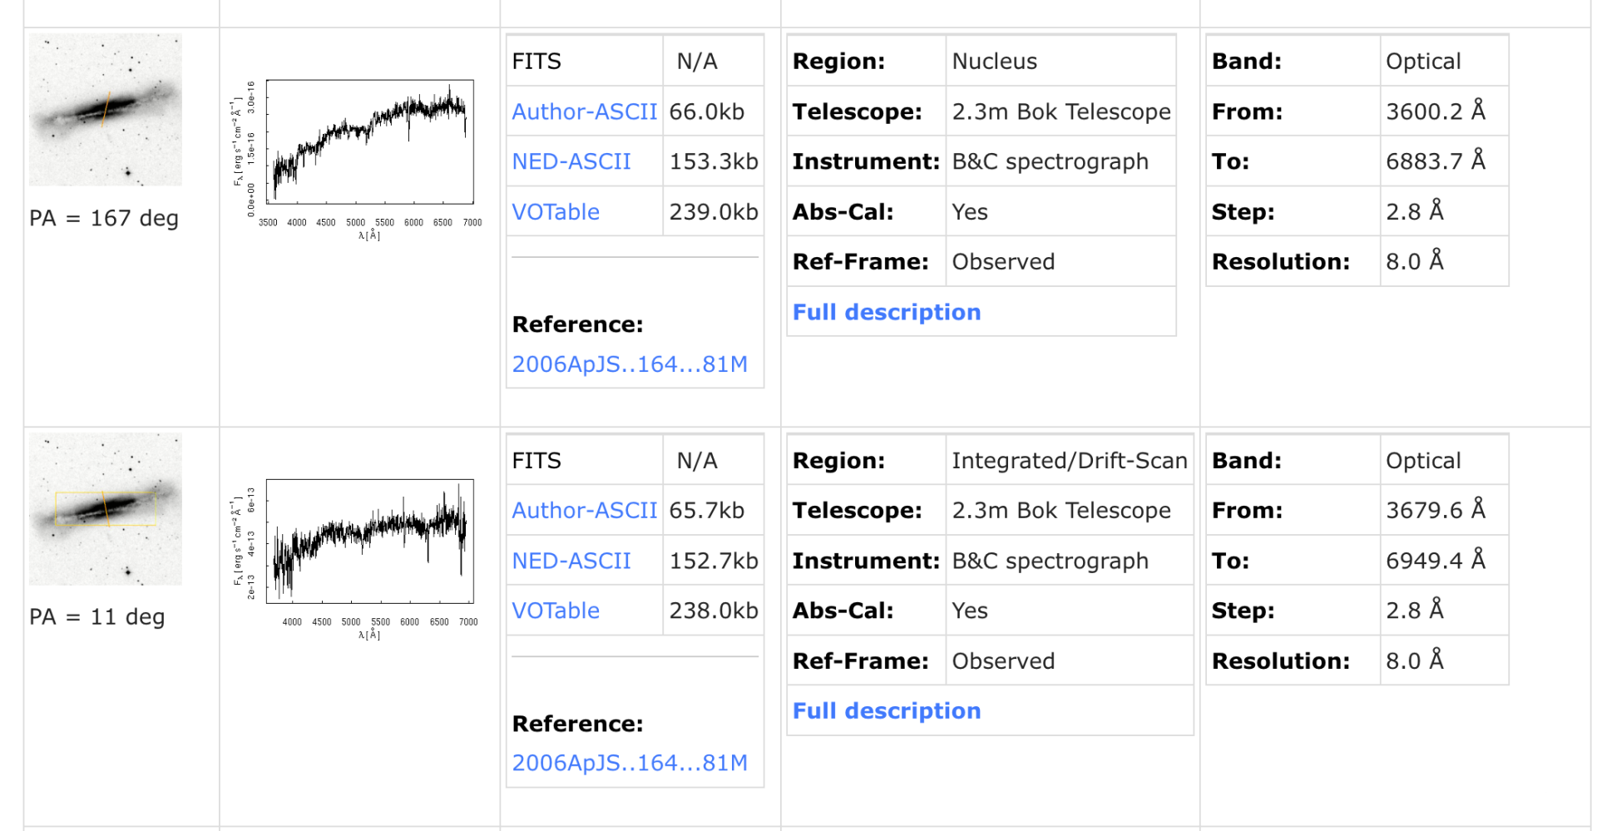Click the 'Integrated/Drift-Scan' region value

coord(1070,461)
